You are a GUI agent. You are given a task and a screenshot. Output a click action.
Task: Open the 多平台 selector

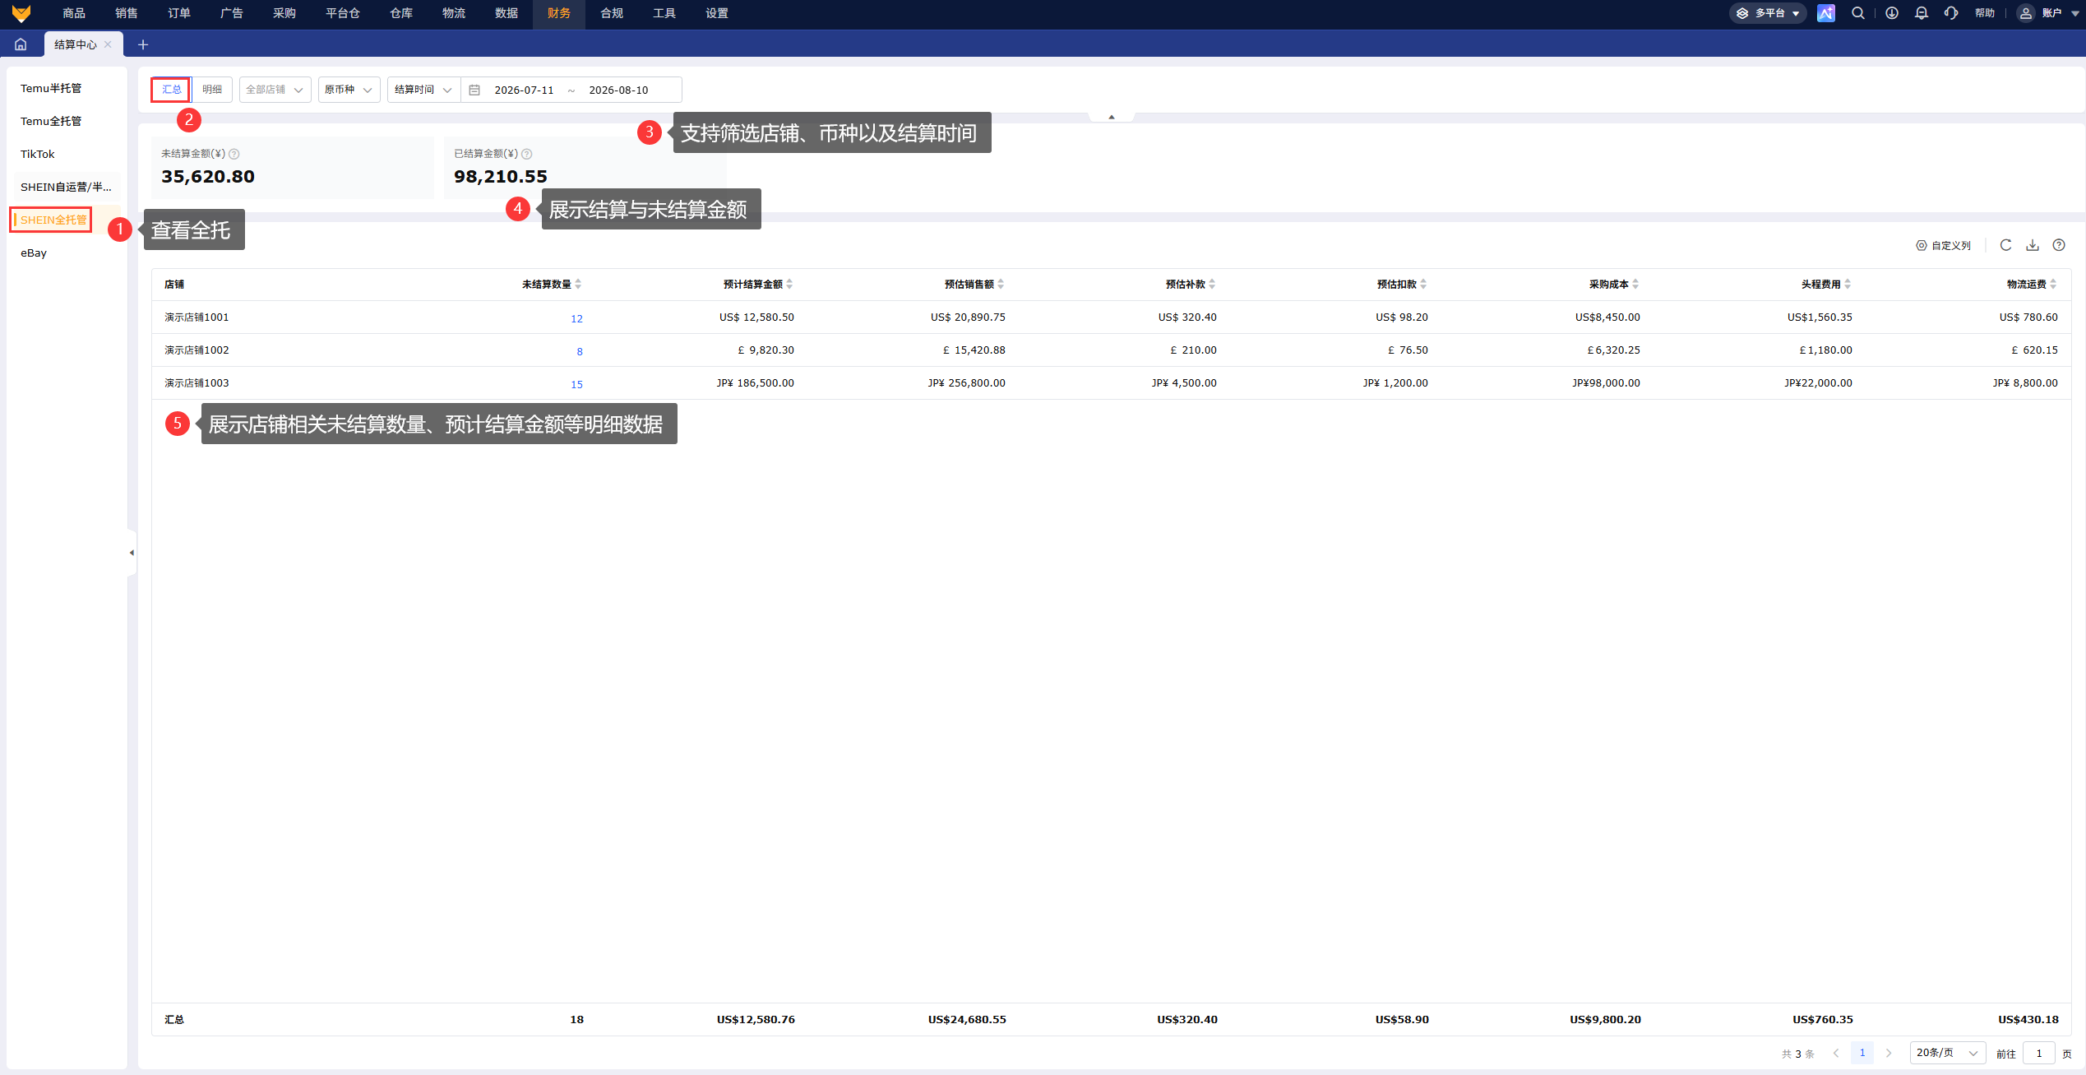pos(1767,13)
